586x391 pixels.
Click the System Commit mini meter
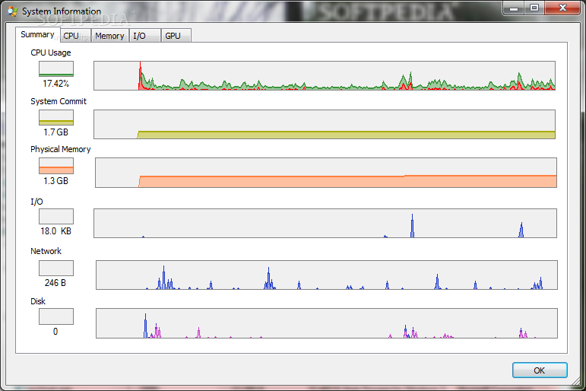point(56,117)
